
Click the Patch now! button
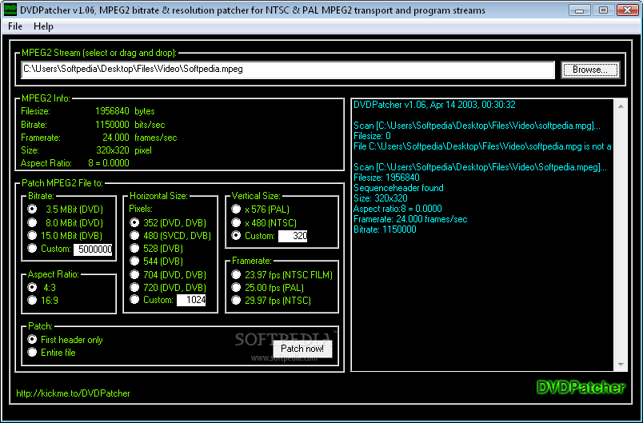coord(302,349)
